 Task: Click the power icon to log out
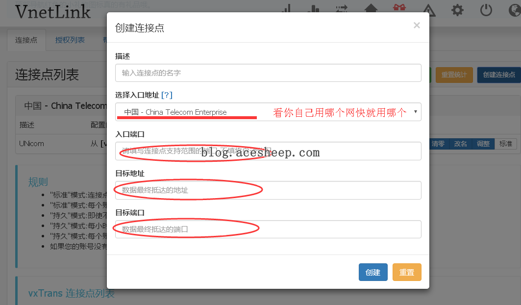pyautogui.click(x=486, y=10)
